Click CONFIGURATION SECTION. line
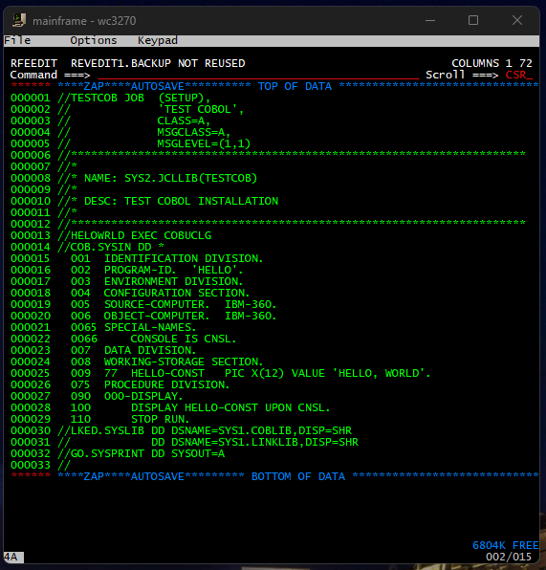 click(x=177, y=293)
